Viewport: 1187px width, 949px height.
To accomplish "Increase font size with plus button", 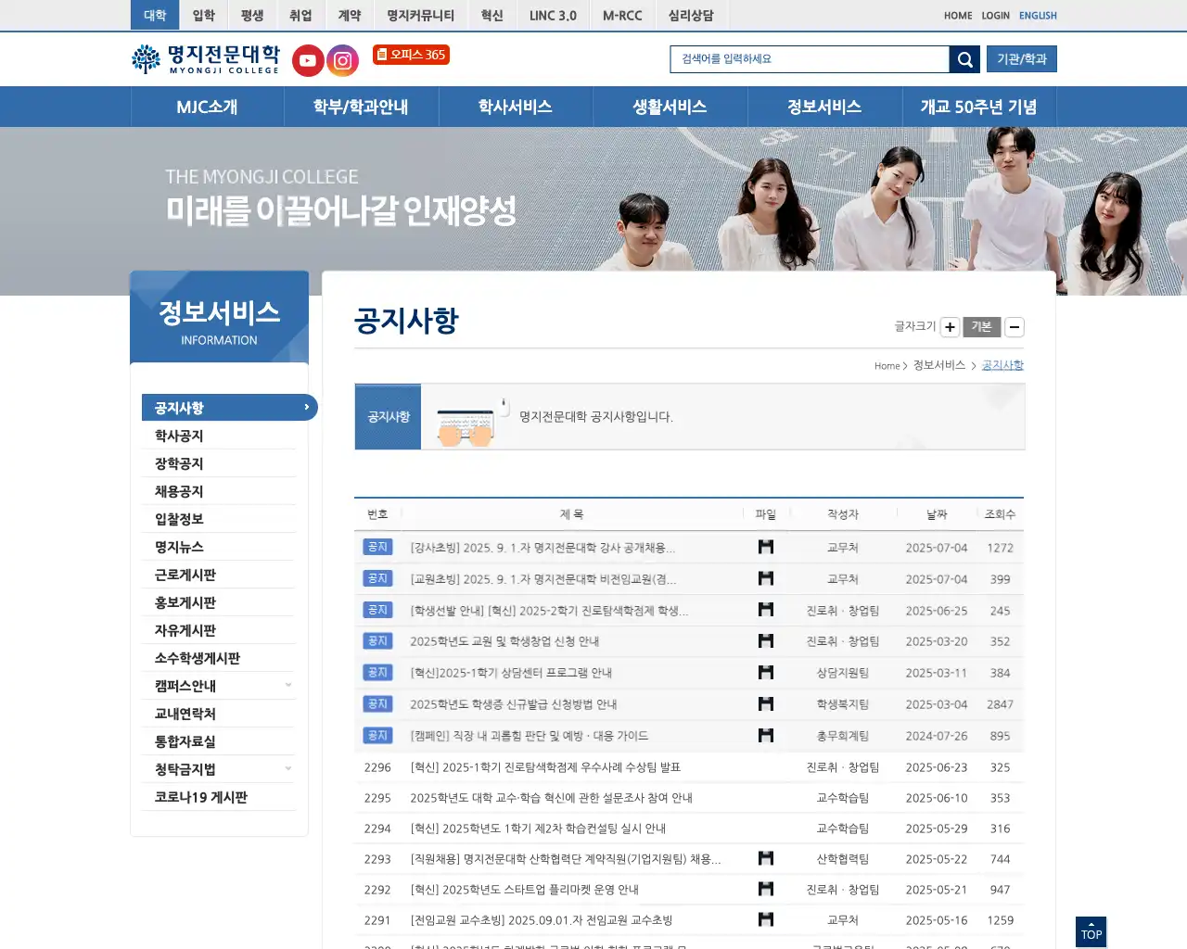I will click(x=950, y=327).
